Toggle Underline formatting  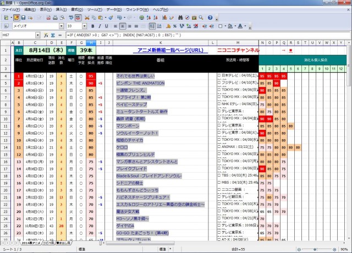point(107,26)
